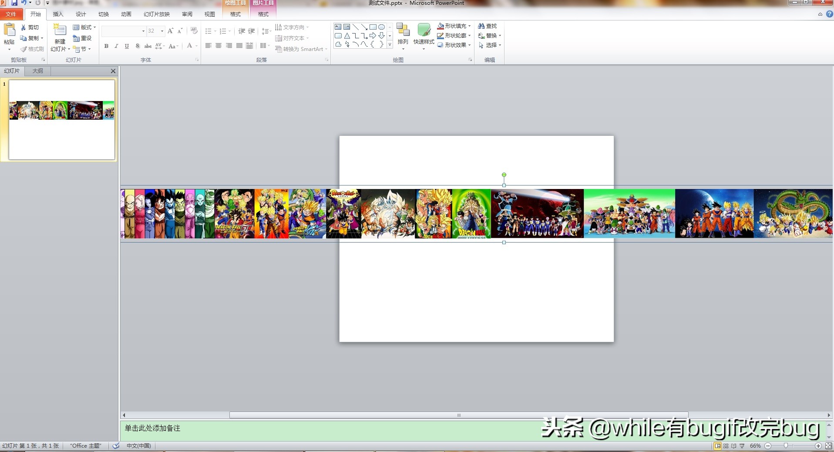This screenshot has height=452, width=834.
Task: Justify the paragraph text
Action: (239, 46)
